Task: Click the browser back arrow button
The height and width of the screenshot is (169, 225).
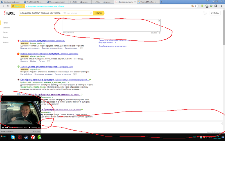Action: click(x=3, y=6)
